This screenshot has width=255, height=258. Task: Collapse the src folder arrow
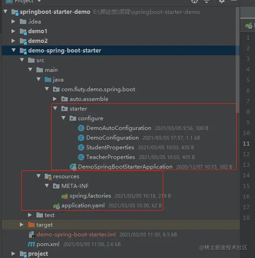point(22,60)
